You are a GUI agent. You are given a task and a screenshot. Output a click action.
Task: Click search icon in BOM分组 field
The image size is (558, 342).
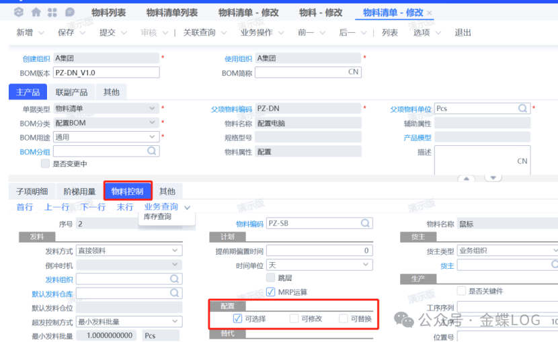(x=152, y=152)
